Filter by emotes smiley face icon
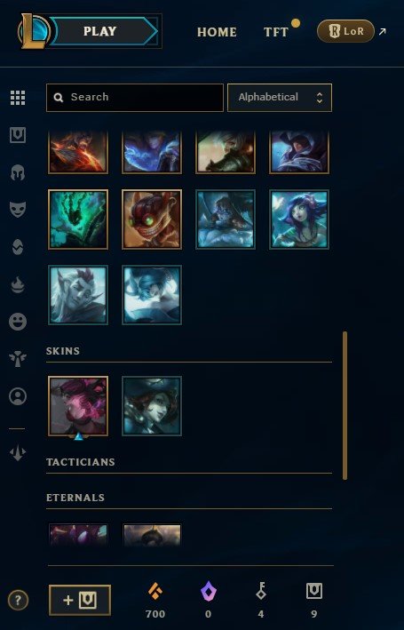The width and height of the screenshot is (404, 630). click(x=18, y=322)
